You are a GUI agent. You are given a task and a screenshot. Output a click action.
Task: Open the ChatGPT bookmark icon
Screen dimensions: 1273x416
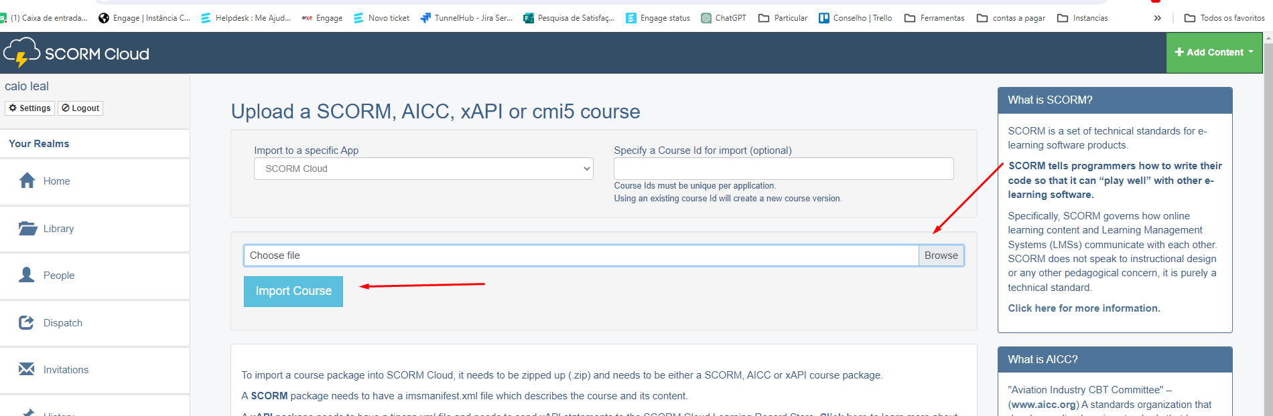(706, 18)
